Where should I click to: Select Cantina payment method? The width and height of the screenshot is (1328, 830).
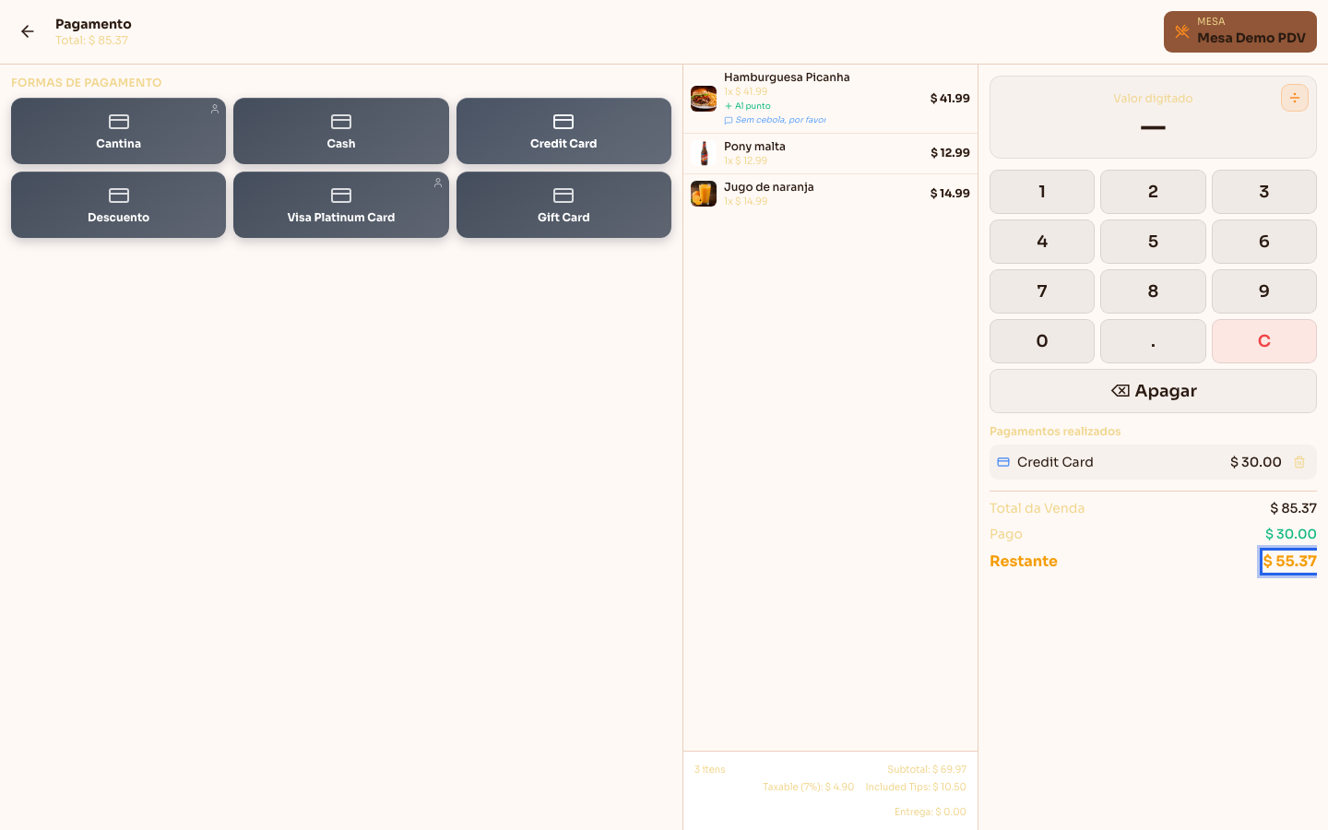(x=118, y=131)
